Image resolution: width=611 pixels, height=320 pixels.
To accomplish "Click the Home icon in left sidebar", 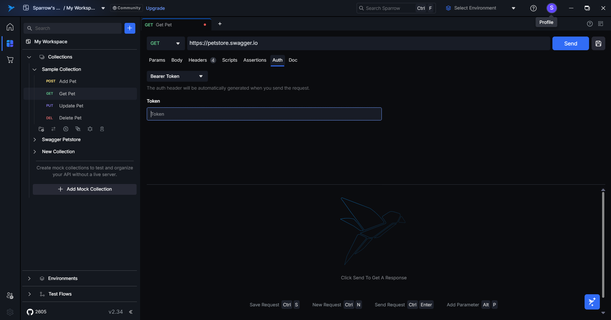I will [x=10, y=27].
